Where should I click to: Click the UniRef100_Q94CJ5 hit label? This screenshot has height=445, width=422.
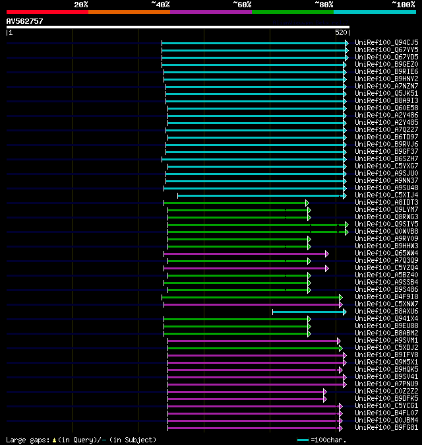pos(386,42)
